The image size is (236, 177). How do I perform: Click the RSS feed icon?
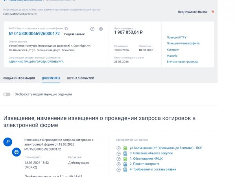click(213, 12)
